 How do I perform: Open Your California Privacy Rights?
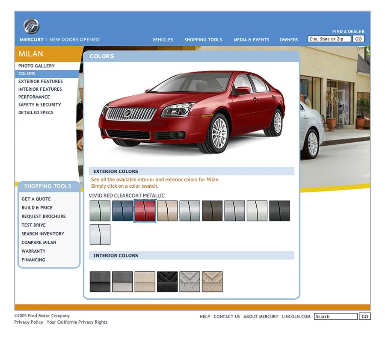coord(77,322)
